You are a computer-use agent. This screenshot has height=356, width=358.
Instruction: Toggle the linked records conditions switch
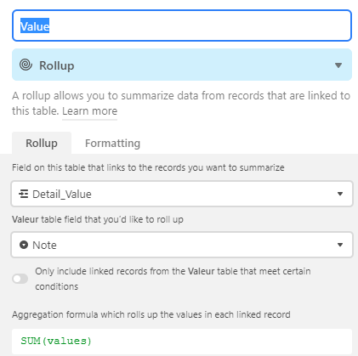coord(20,279)
